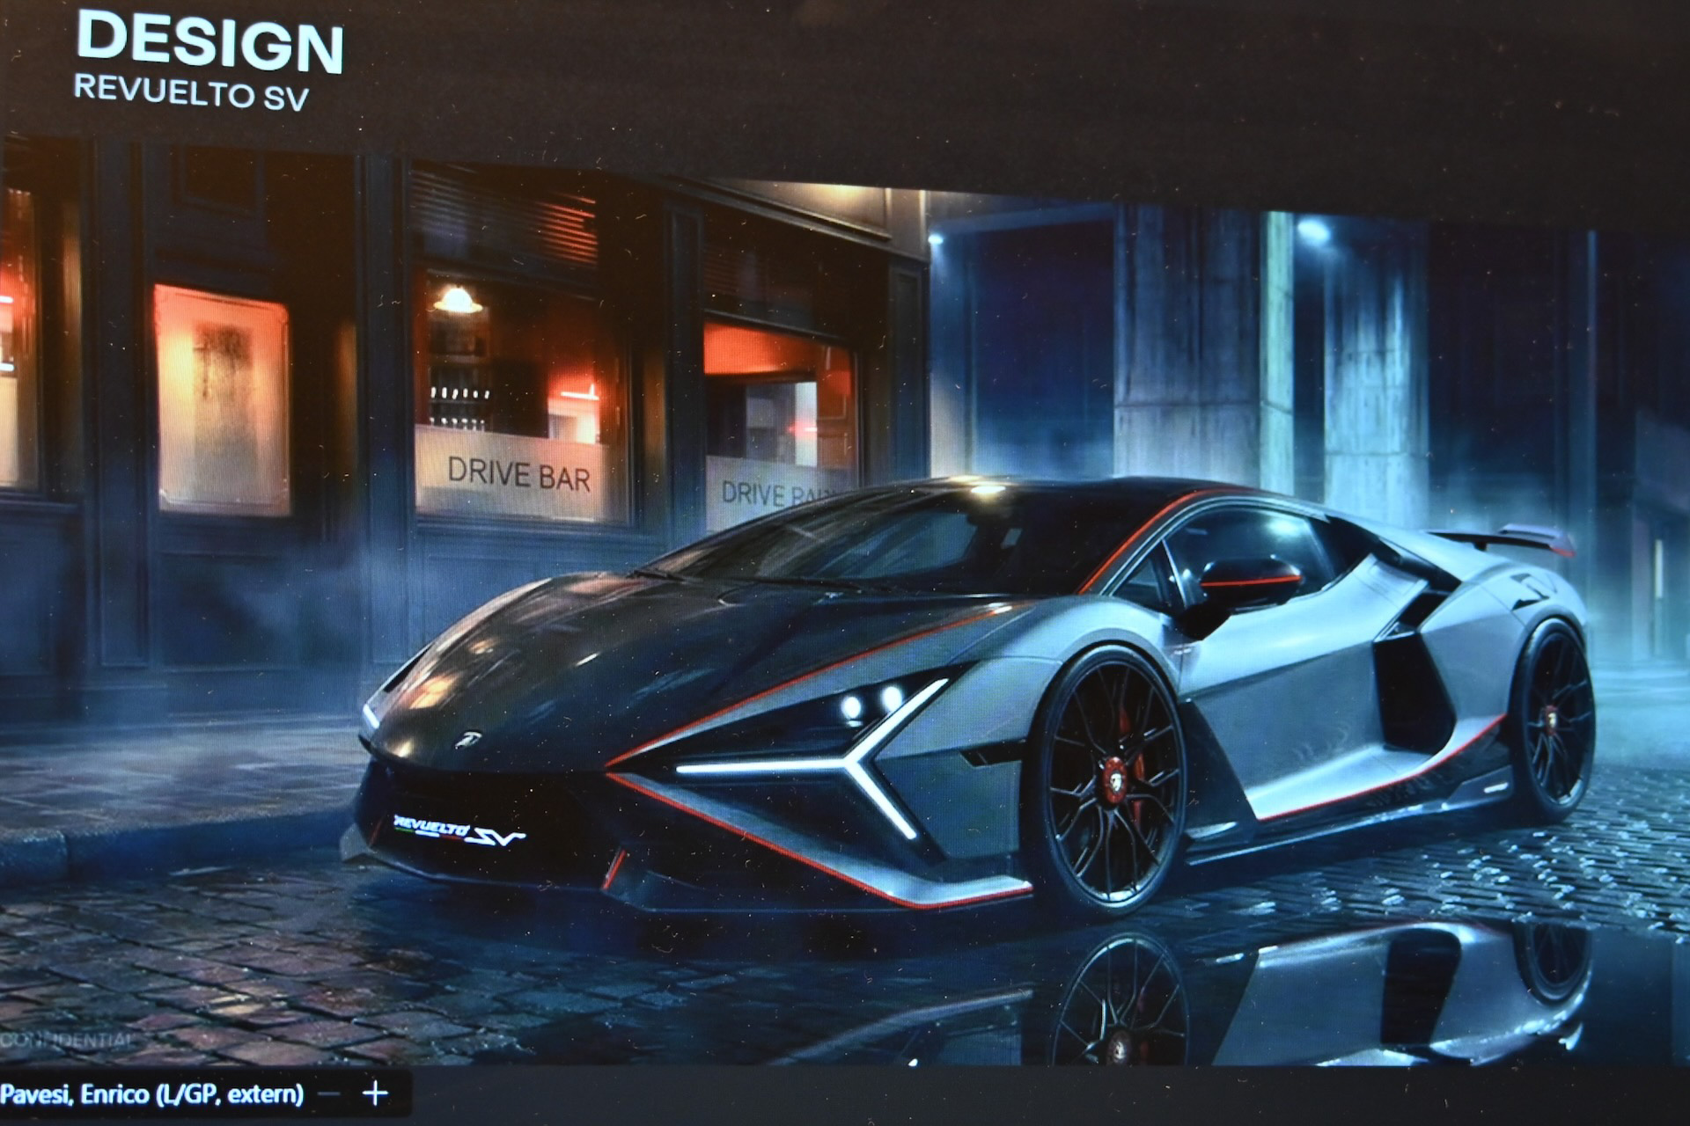Select the presenter name "Pavesi, Enrico (L/GP, extern)"
The width and height of the screenshot is (1690, 1126).
tap(152, 1094)
